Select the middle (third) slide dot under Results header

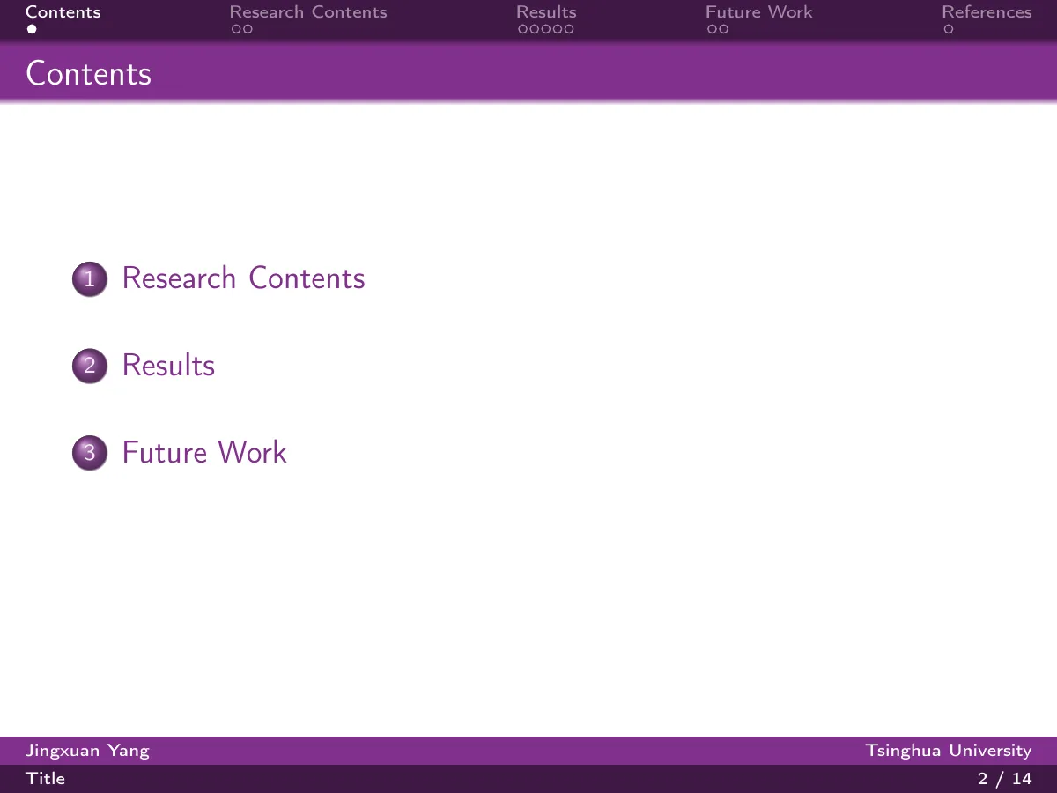coord(546,29)
